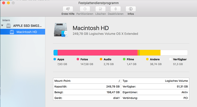Click the yellow minimize window button

tap(8, 3)
